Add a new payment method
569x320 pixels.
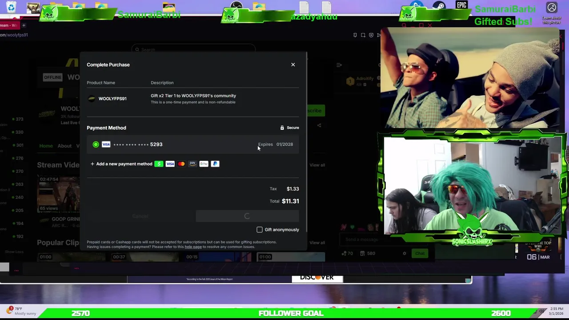pos(121,164)
